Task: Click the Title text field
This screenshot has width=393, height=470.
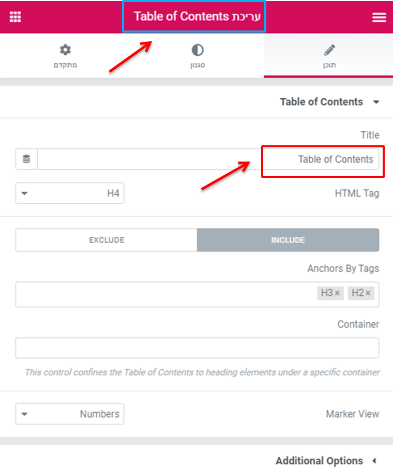Action: 208,159
